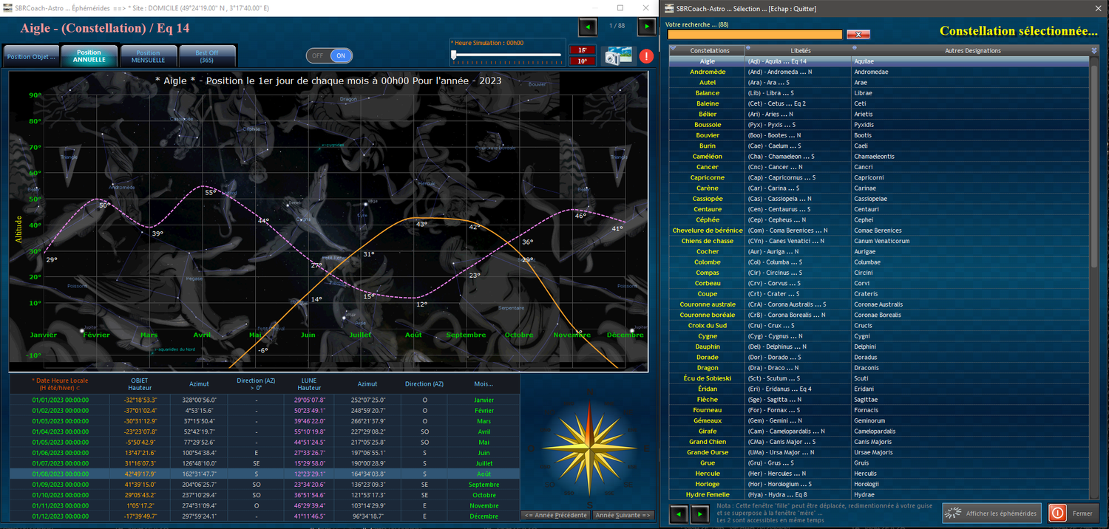
Task: Click the green forward arrow in the selection window
Action: pyautogui.click(x=698, y=513)
